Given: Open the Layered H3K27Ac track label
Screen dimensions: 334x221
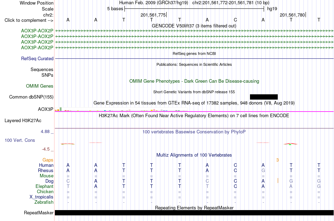Looking at the screenshot, I should (x=23, y=121).
